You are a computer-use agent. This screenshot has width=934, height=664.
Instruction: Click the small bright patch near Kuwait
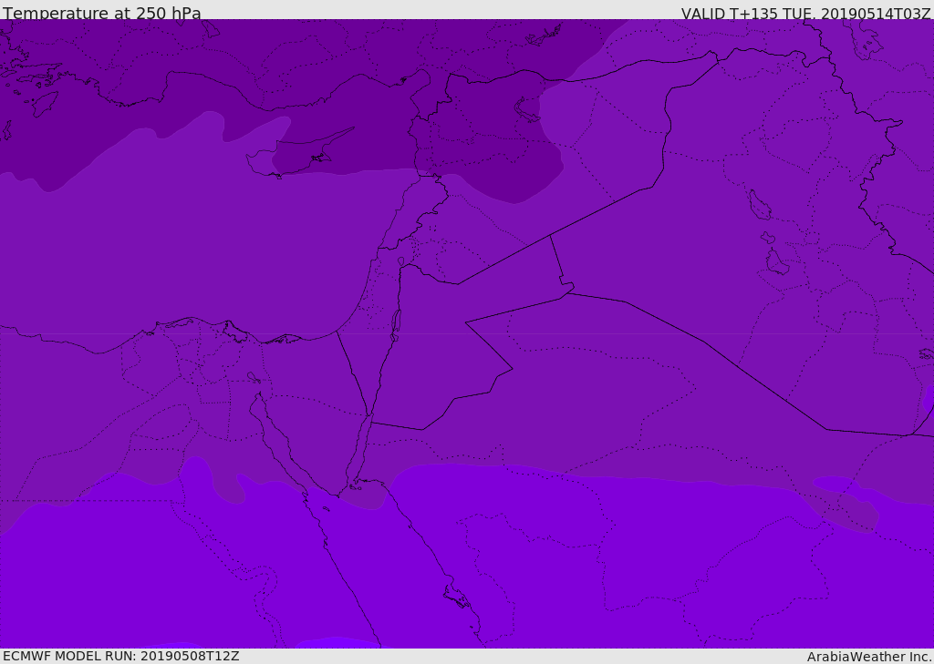(928, 398)
